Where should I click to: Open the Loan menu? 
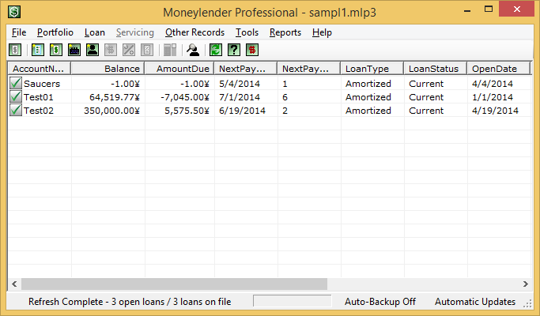pyautogui.click(x=95, y=32)
